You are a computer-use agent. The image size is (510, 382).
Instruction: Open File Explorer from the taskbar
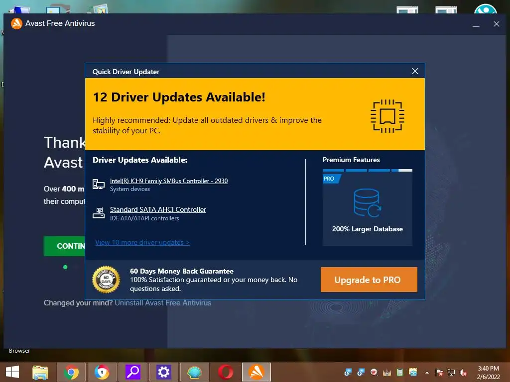pyautogui.click(x=40, y=372)
